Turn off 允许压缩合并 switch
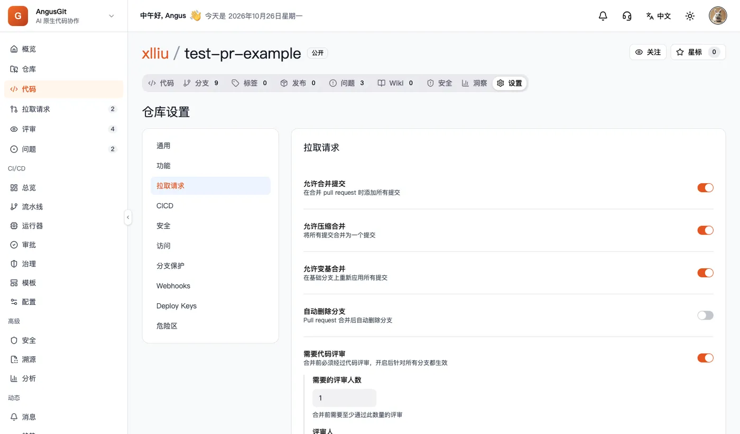 coord(705,230)
